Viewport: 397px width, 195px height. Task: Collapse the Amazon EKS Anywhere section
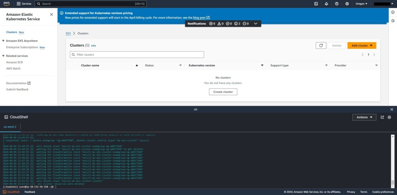coord(3,41)
